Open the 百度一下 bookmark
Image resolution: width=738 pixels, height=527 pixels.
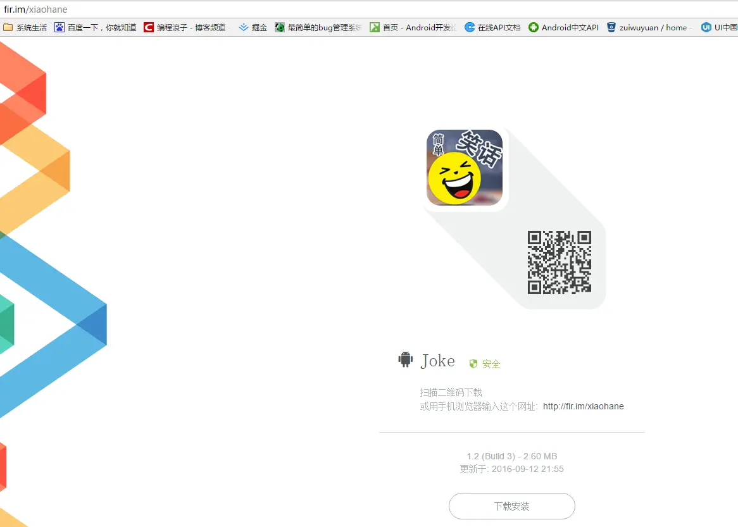click(96, 27)
